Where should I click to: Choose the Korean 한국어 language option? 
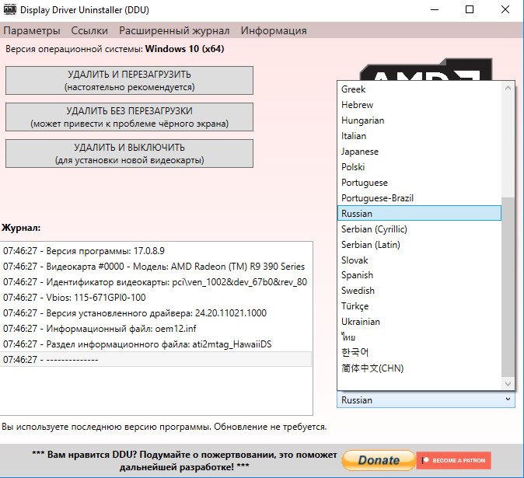coord(419,352)
